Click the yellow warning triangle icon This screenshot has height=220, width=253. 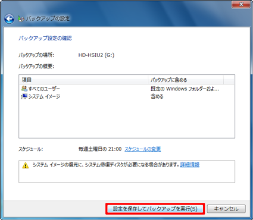point(26,165)
